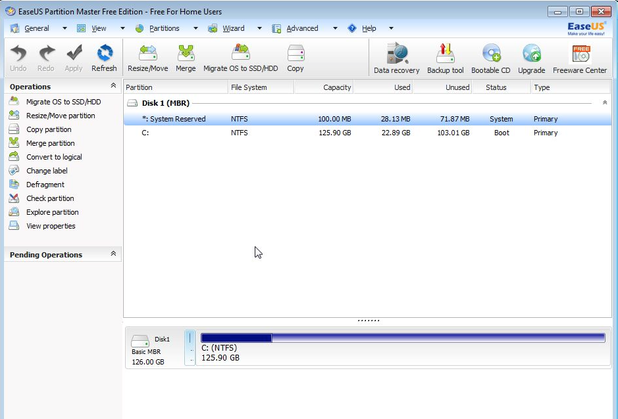Screen dimensions: 618x419
Task: Select the Disk 1 (MBR) header row
Action: (367, 102)
